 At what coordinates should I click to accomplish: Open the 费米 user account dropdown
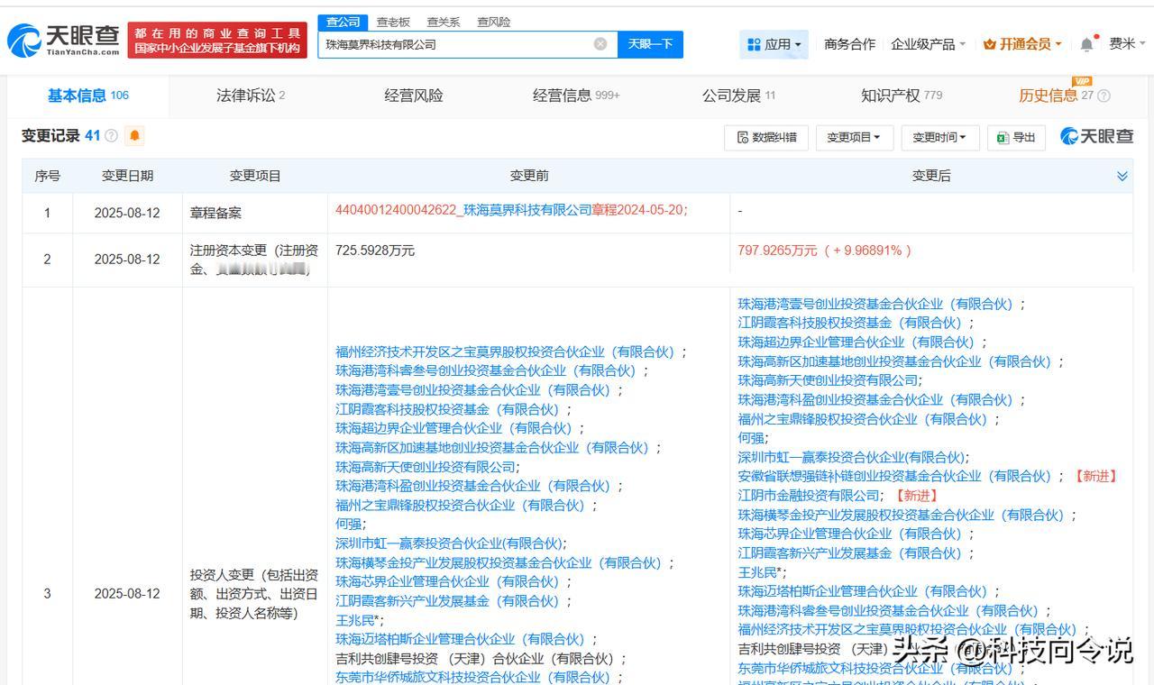(x=1127, y=44)
